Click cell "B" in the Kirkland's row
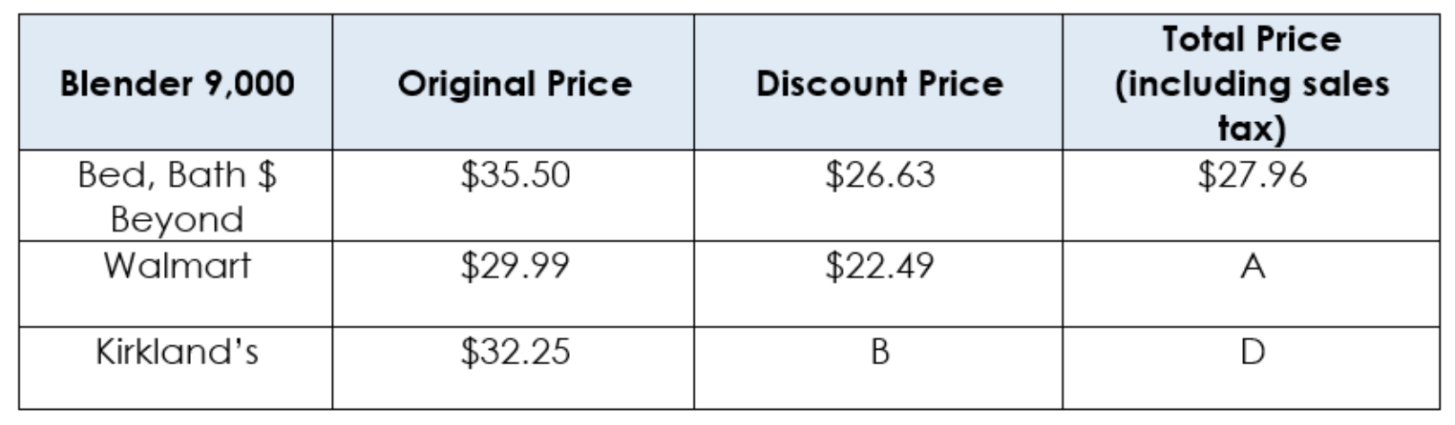 click(x=879, y=353)
